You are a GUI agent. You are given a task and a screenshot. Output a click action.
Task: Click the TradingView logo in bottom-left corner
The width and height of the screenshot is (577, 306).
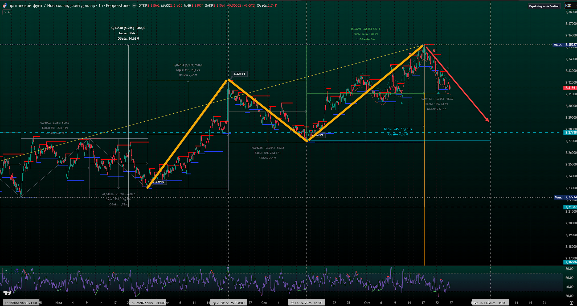click(x=7, y=293)
